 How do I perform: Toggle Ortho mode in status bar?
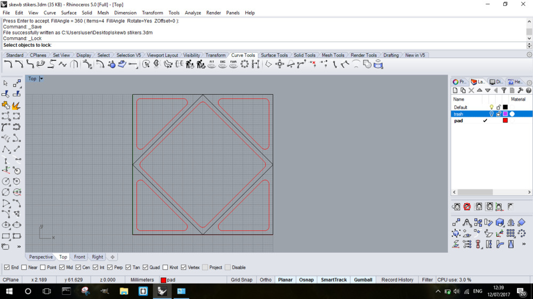tap(265, 280)
